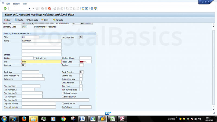Click the Tax Number 1 field

[x=31, y=86]
